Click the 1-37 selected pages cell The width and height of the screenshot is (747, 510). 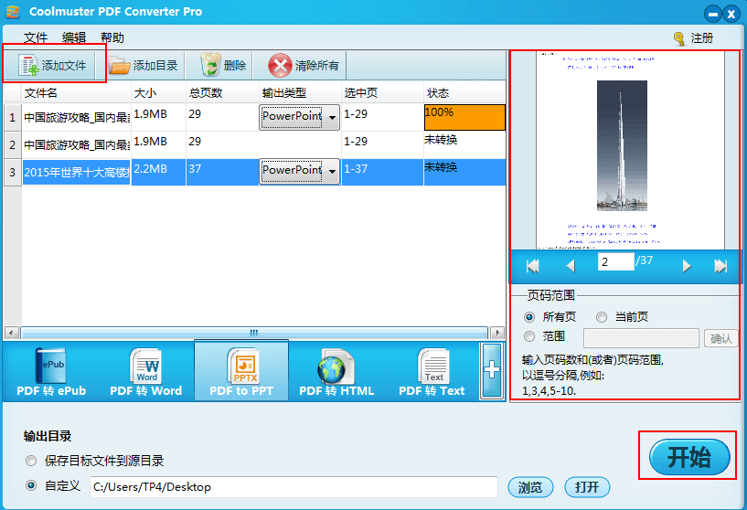382,172
